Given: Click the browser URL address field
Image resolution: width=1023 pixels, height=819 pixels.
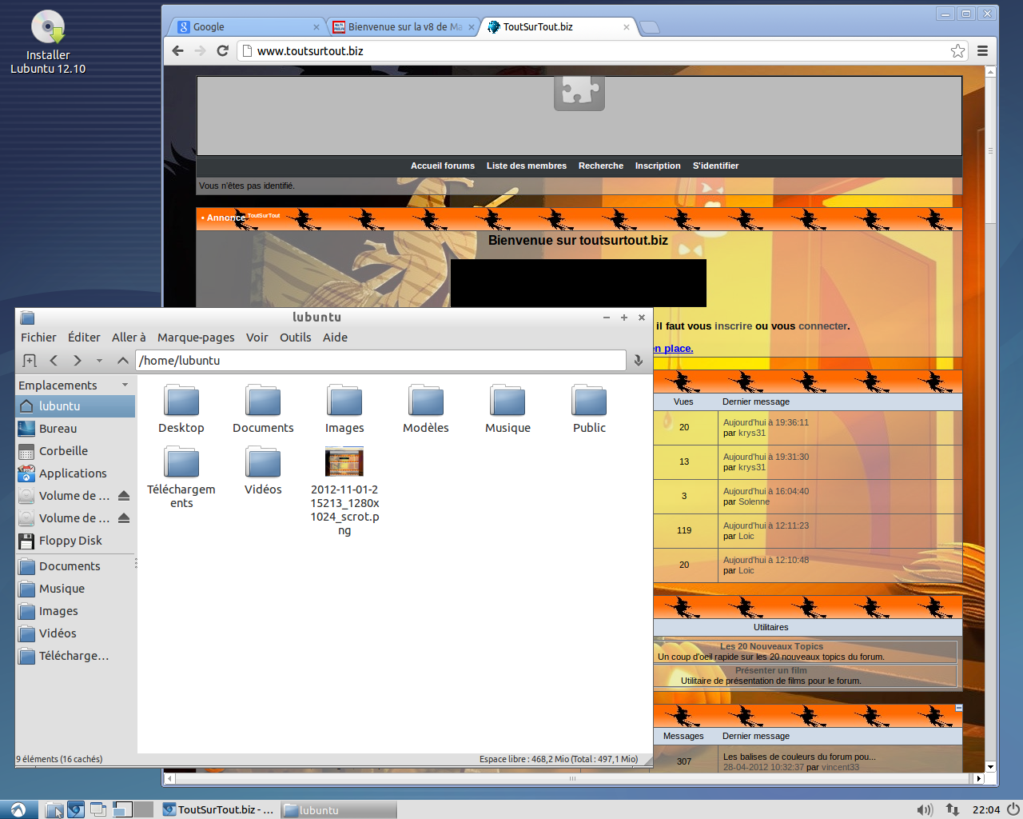Looking at the screenshot, I should 603,50.
